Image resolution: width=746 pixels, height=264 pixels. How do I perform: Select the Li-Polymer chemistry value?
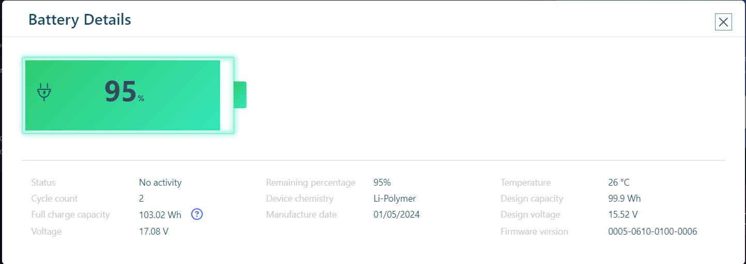tap(395, 199)
